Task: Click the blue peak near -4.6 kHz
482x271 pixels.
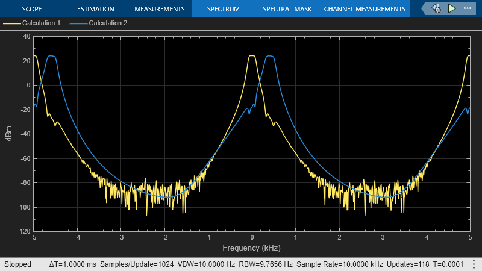Action: click(x=51, y=56)
